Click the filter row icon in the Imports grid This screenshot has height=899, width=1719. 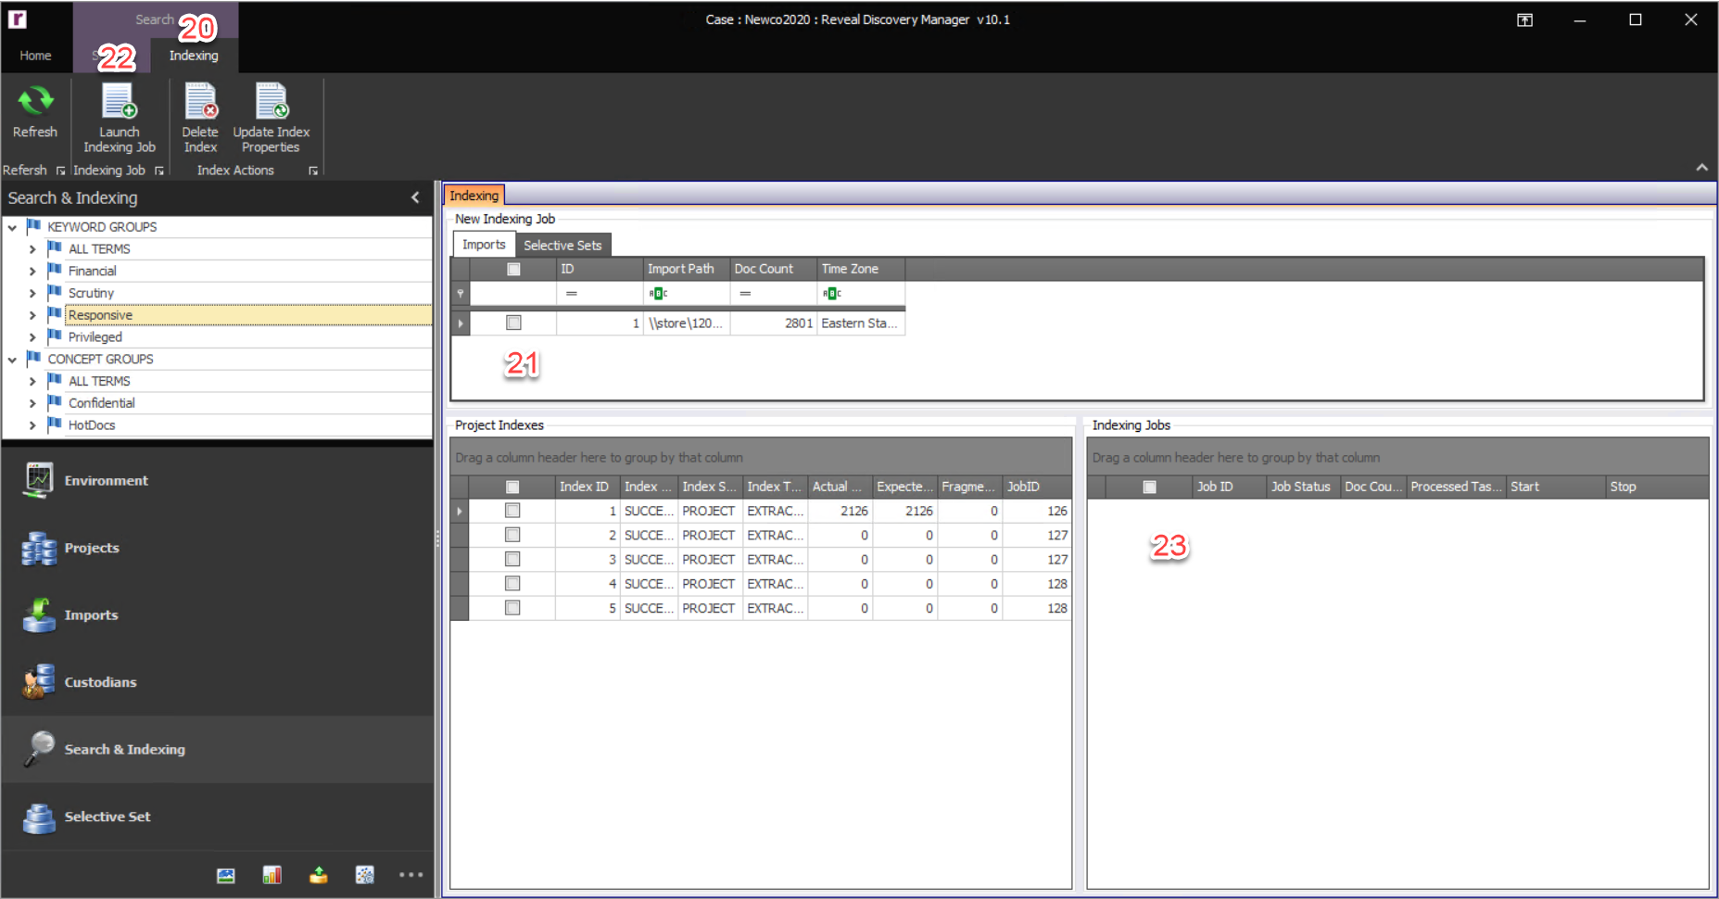pyautogui.click(x=460, y=294)
